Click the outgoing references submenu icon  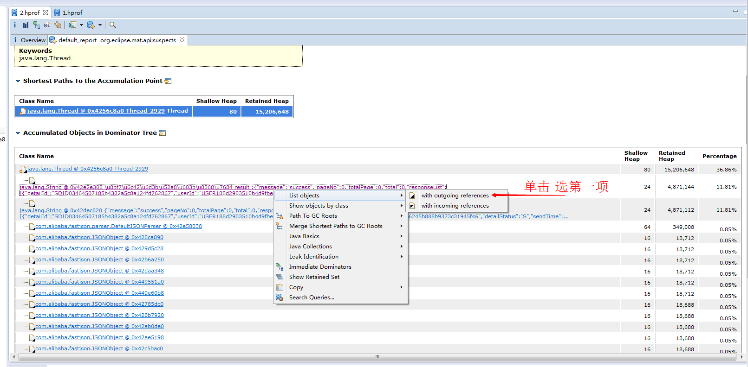pos(412,196)
